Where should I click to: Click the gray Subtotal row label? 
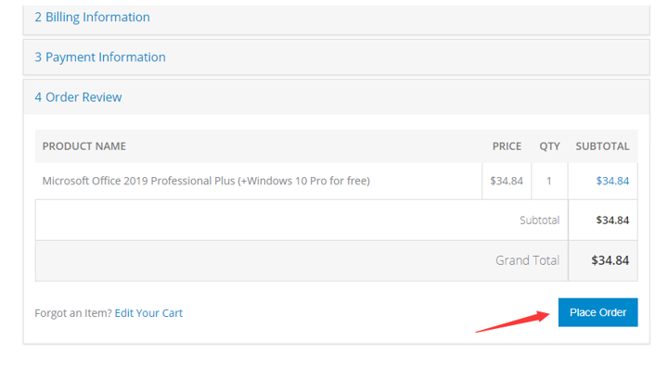click(x=539, y=221)
